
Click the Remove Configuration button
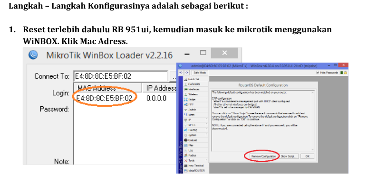coord(263,156)
